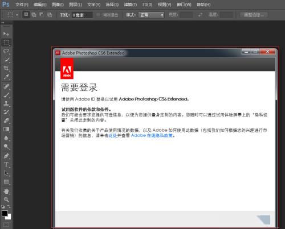The height and width of the screenshot is (229, 285).
Task: Reset default foreground and background colors
Action: [3, 207]
